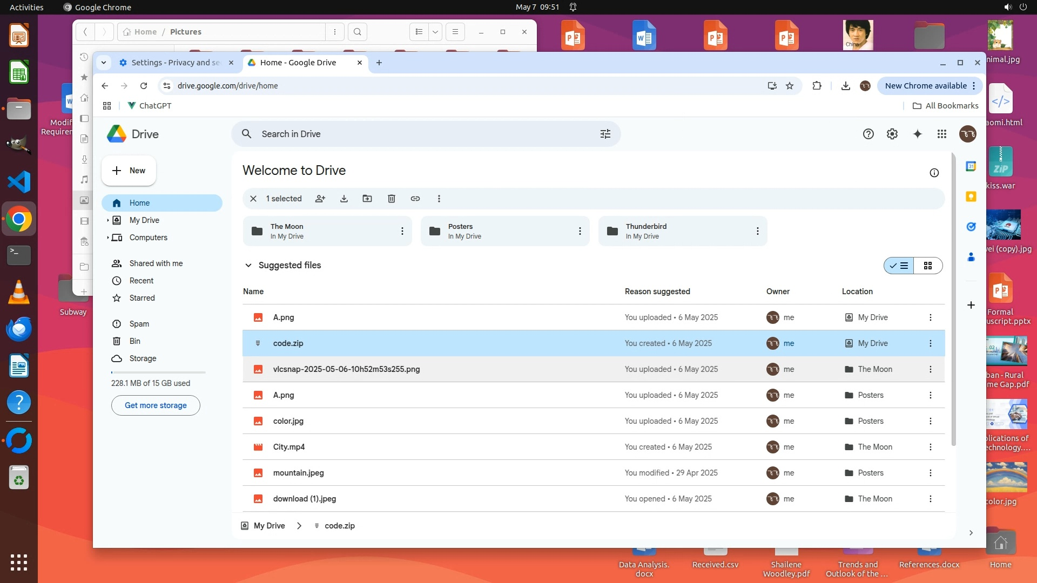Switch to grid layout view
Screen dimensions: 1037x583
pos(928,266)
